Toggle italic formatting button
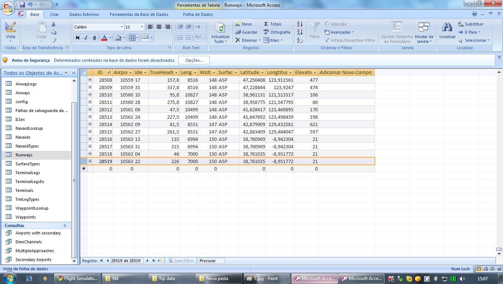This screenshot has height=284, width=503. point(86,38)
